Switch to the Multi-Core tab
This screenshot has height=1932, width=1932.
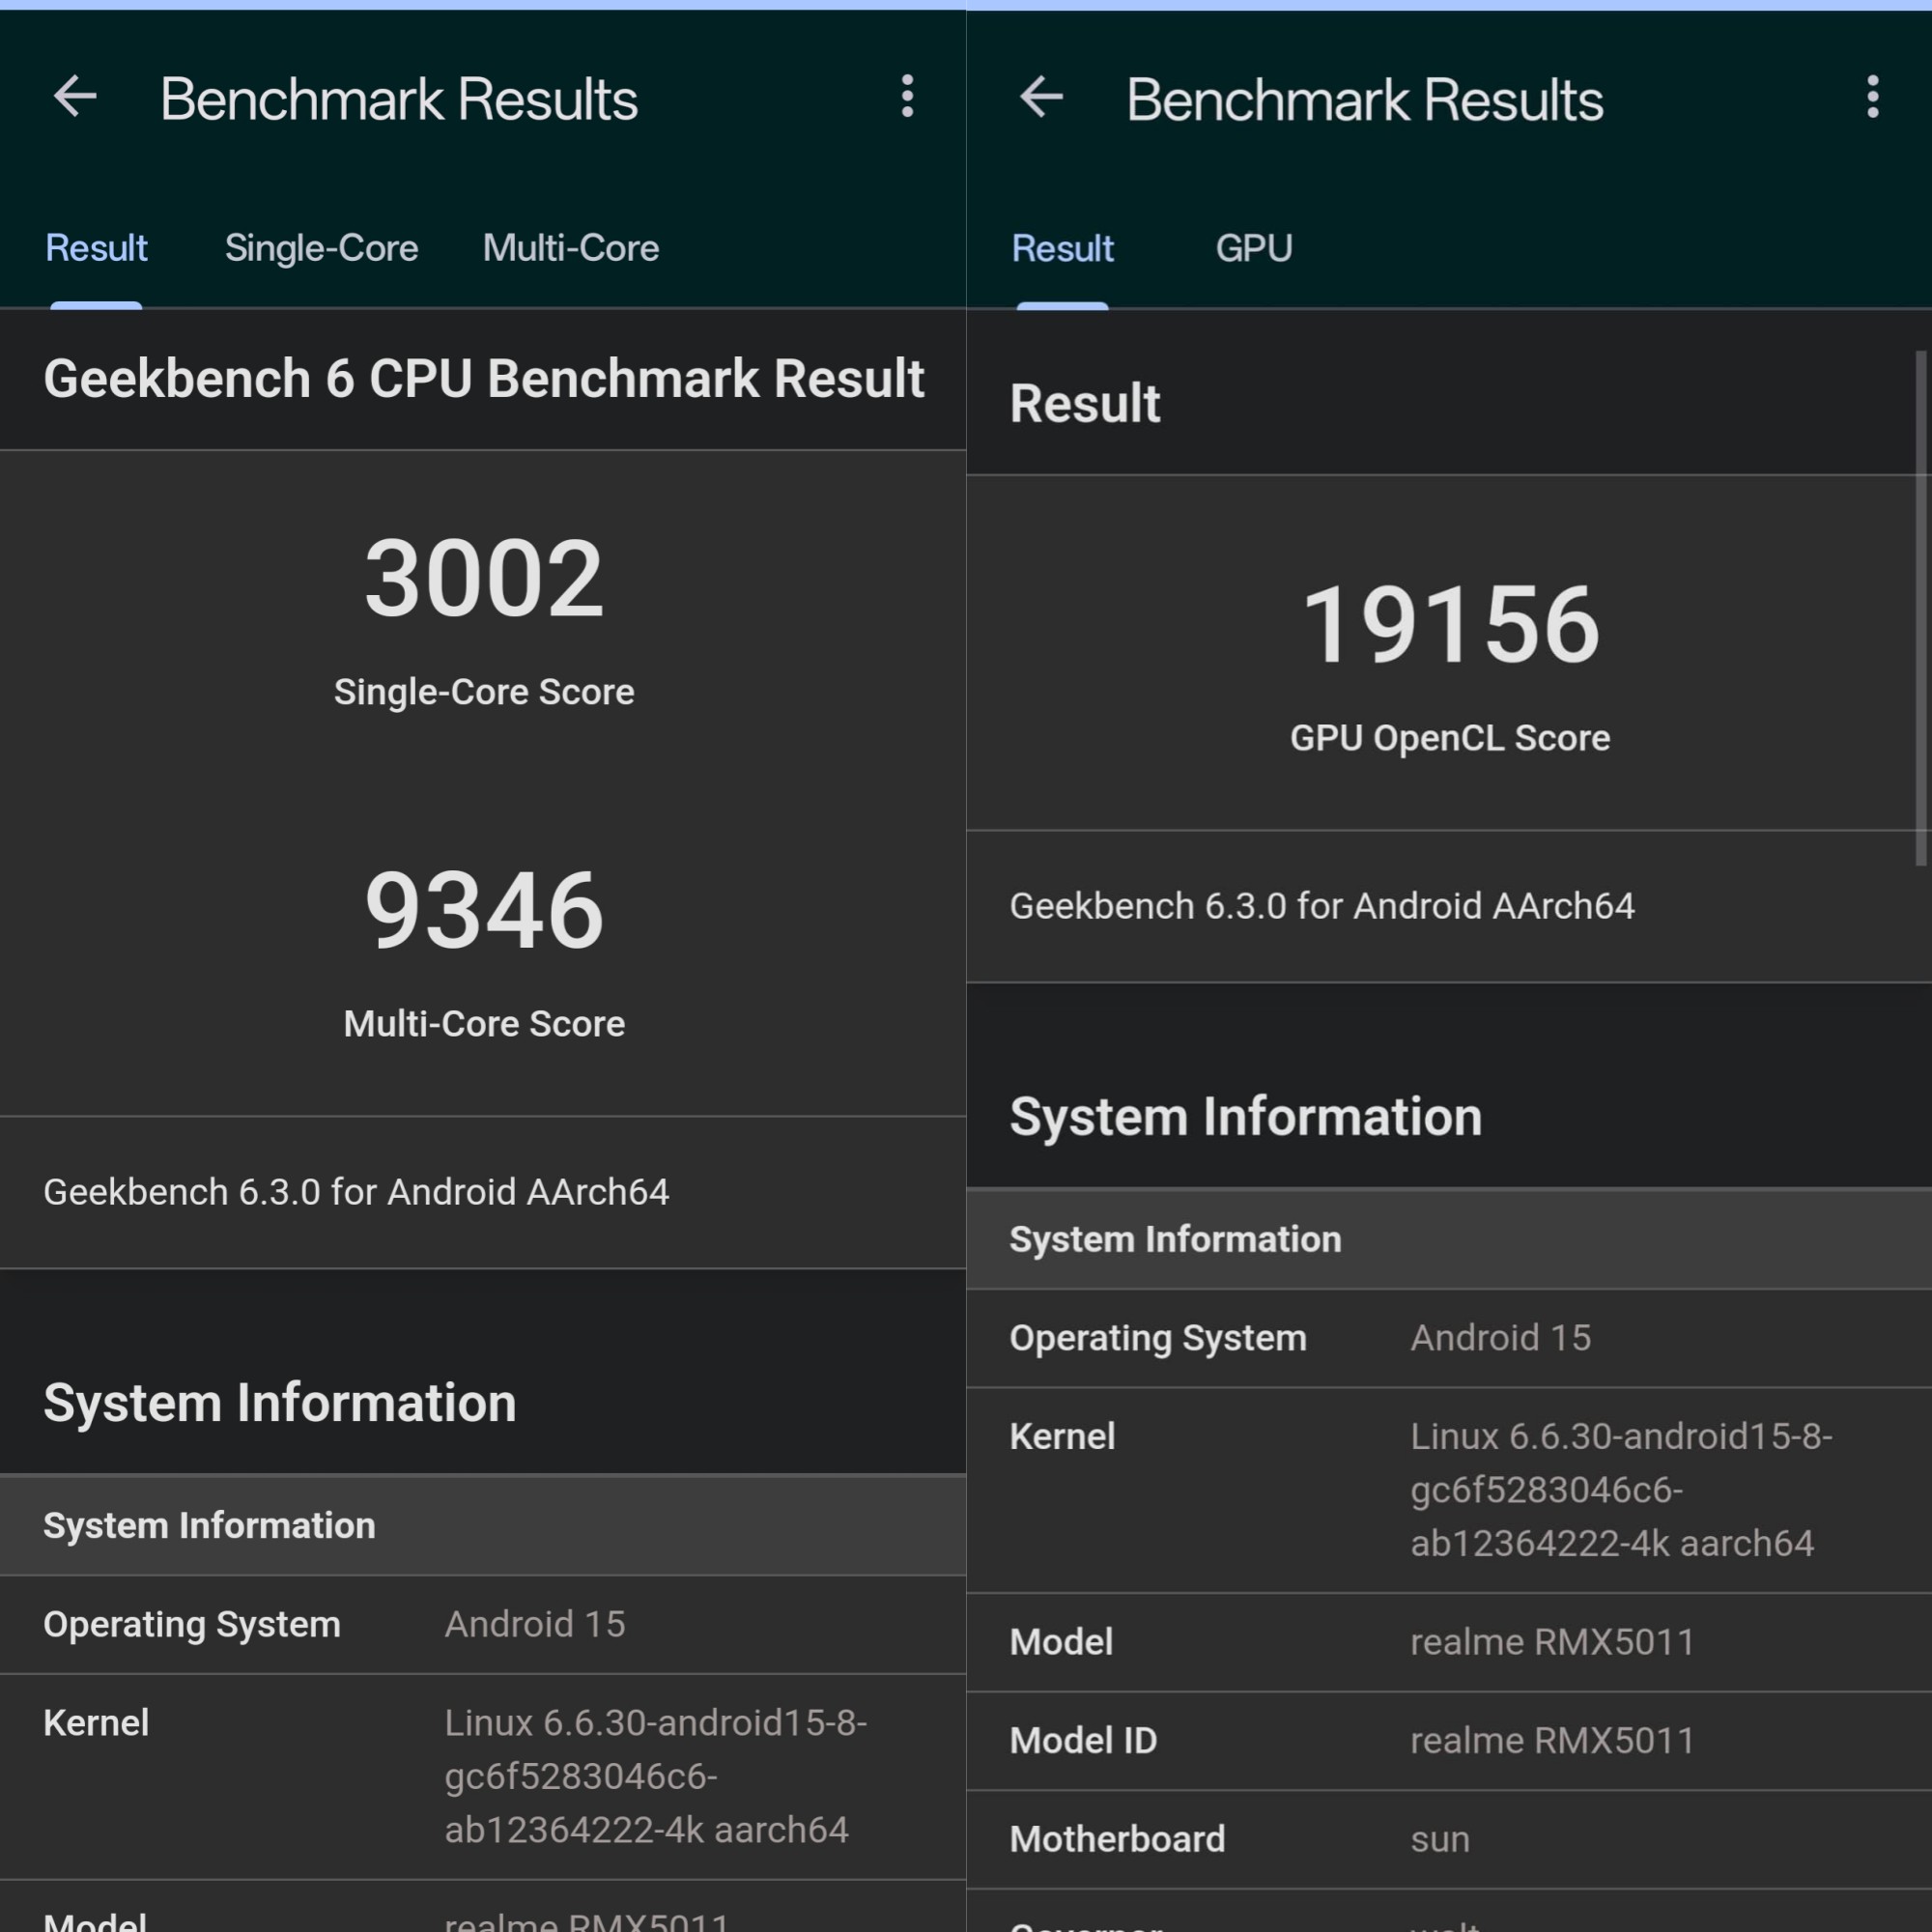(571, 248)
